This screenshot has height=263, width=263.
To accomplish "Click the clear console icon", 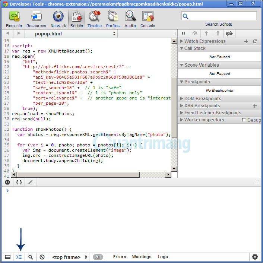I will click(42, 257).
